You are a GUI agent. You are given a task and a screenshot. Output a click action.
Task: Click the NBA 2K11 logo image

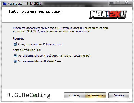click(108, 15)
